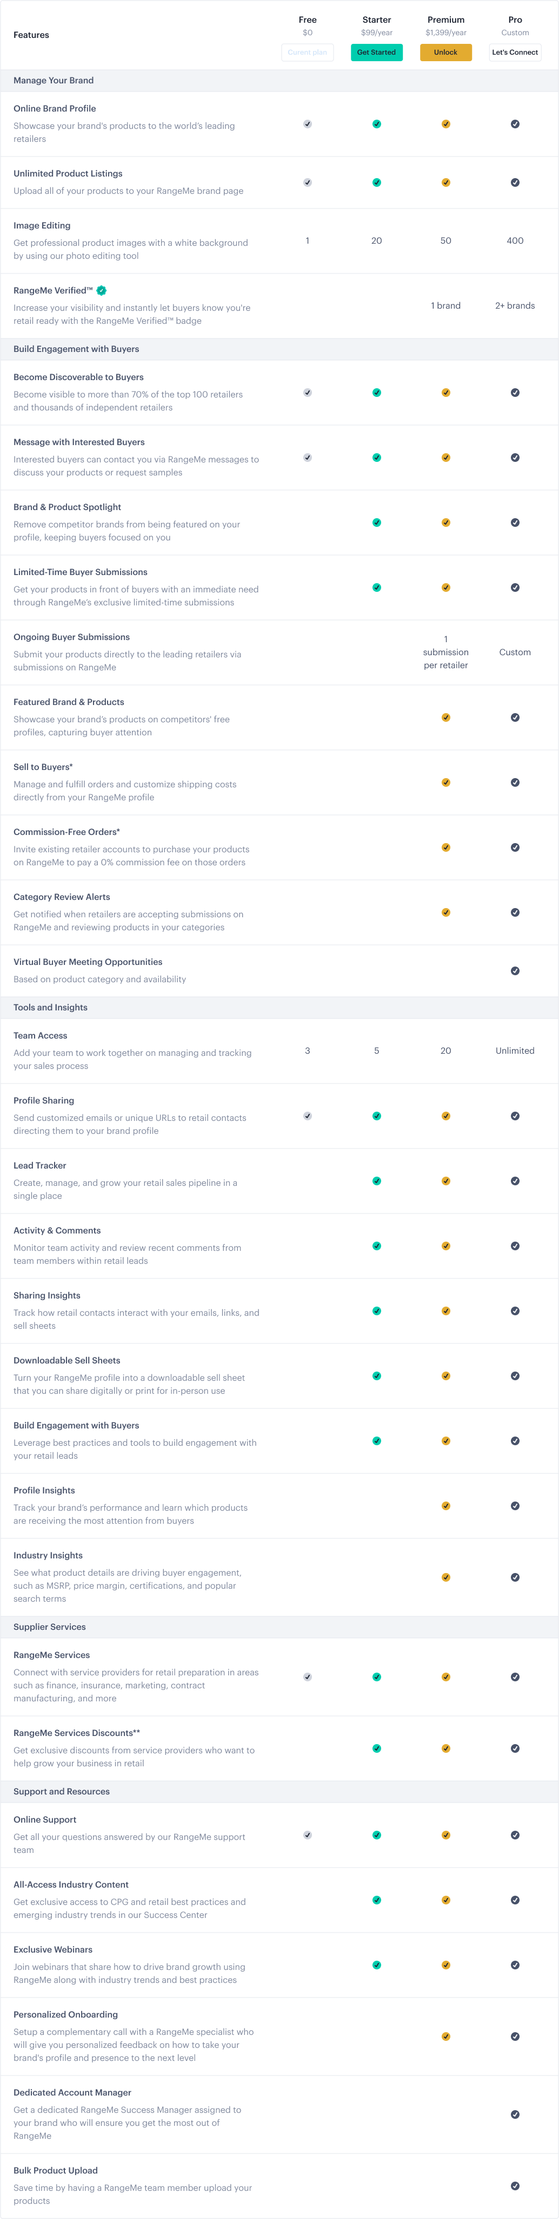
Task: Click the Unlock button for Premium plan
Action: click(x=445, y=51)
